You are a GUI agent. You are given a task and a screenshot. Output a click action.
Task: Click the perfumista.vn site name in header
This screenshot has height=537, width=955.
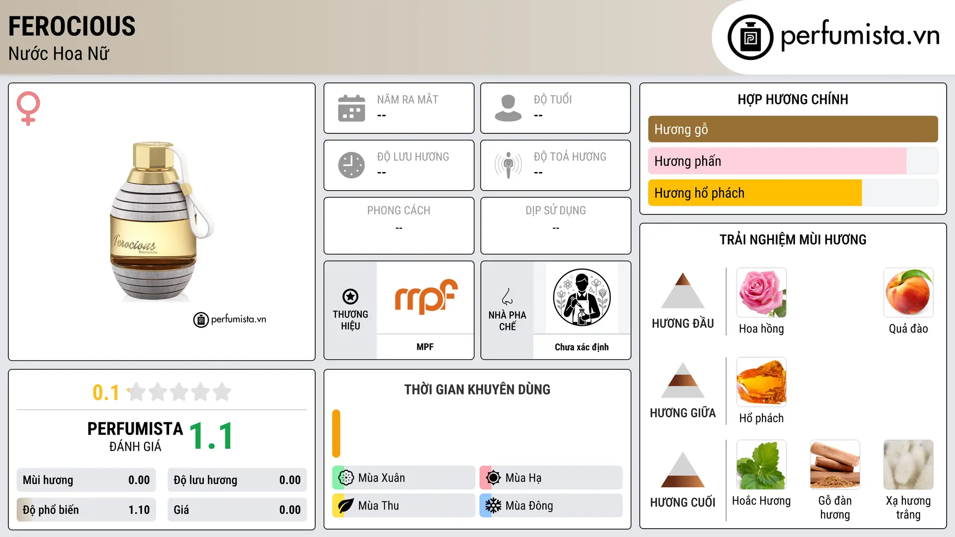tap(860, 35)
